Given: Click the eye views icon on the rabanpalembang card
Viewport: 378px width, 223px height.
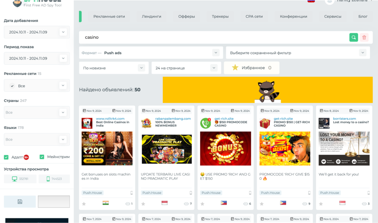Looking at the screenshot, I should coord(186,204).
